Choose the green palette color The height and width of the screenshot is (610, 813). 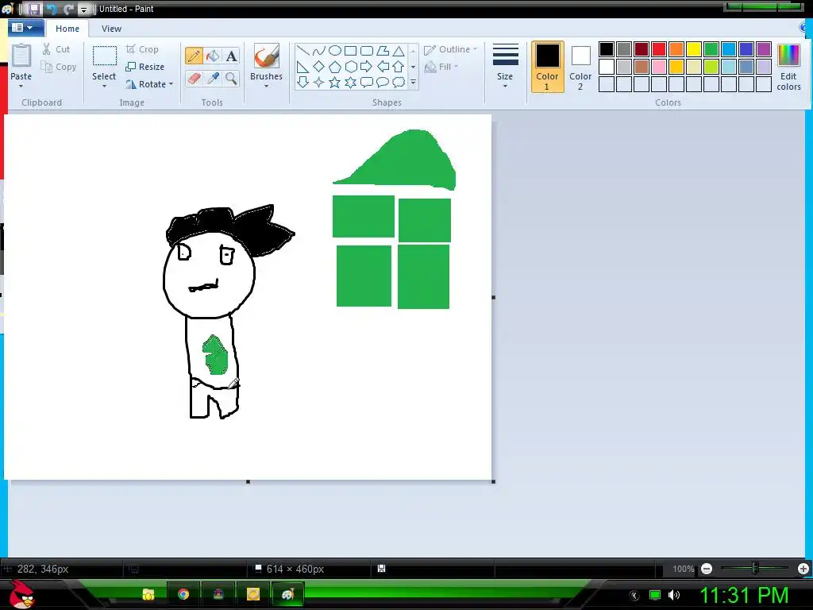coord(711,49)
